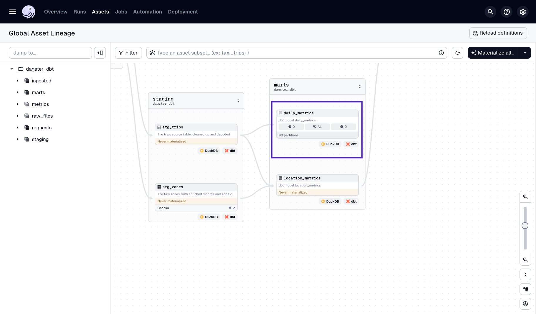Expand the raw_files tree item
This screenshot has height=314, width=536.
coord(17,116)
